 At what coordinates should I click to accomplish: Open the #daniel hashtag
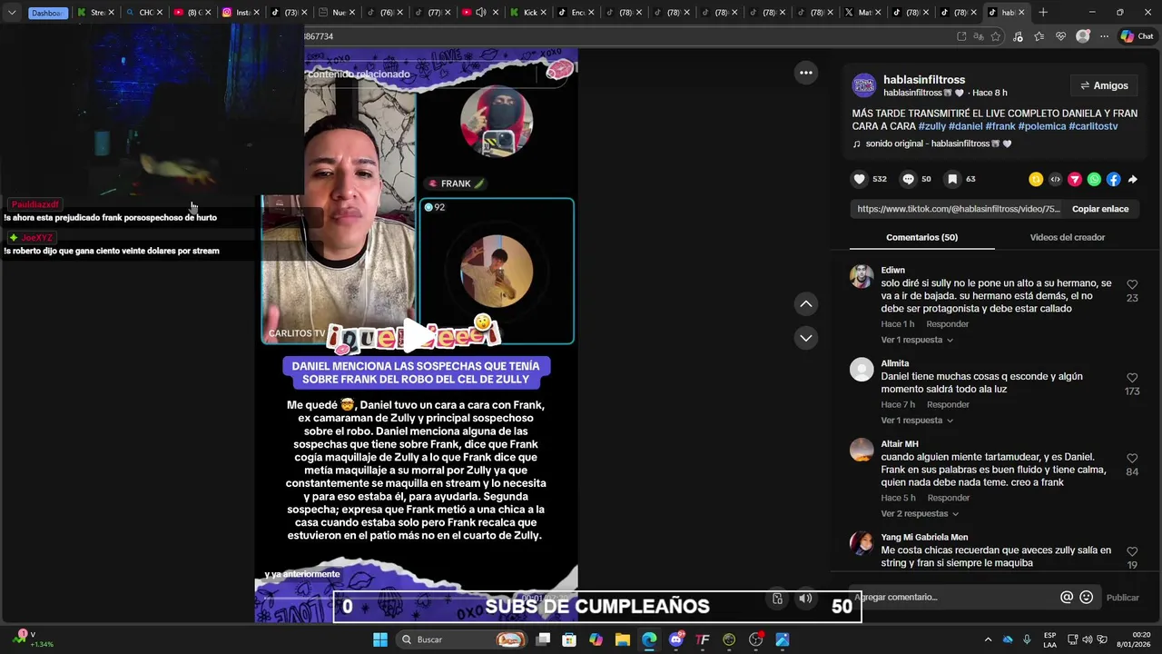coord(965,126)
